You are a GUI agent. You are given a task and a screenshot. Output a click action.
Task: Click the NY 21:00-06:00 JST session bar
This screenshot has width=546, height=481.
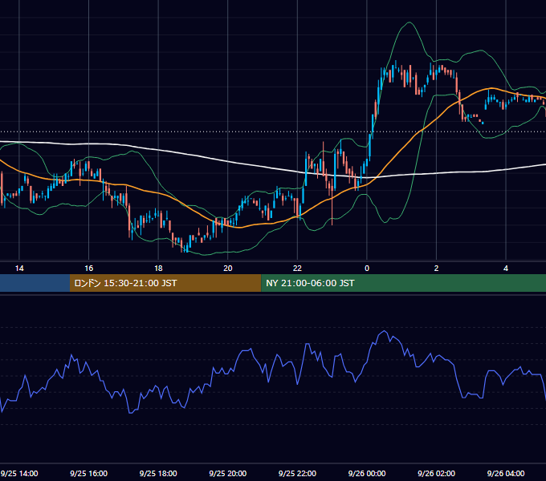404,283
